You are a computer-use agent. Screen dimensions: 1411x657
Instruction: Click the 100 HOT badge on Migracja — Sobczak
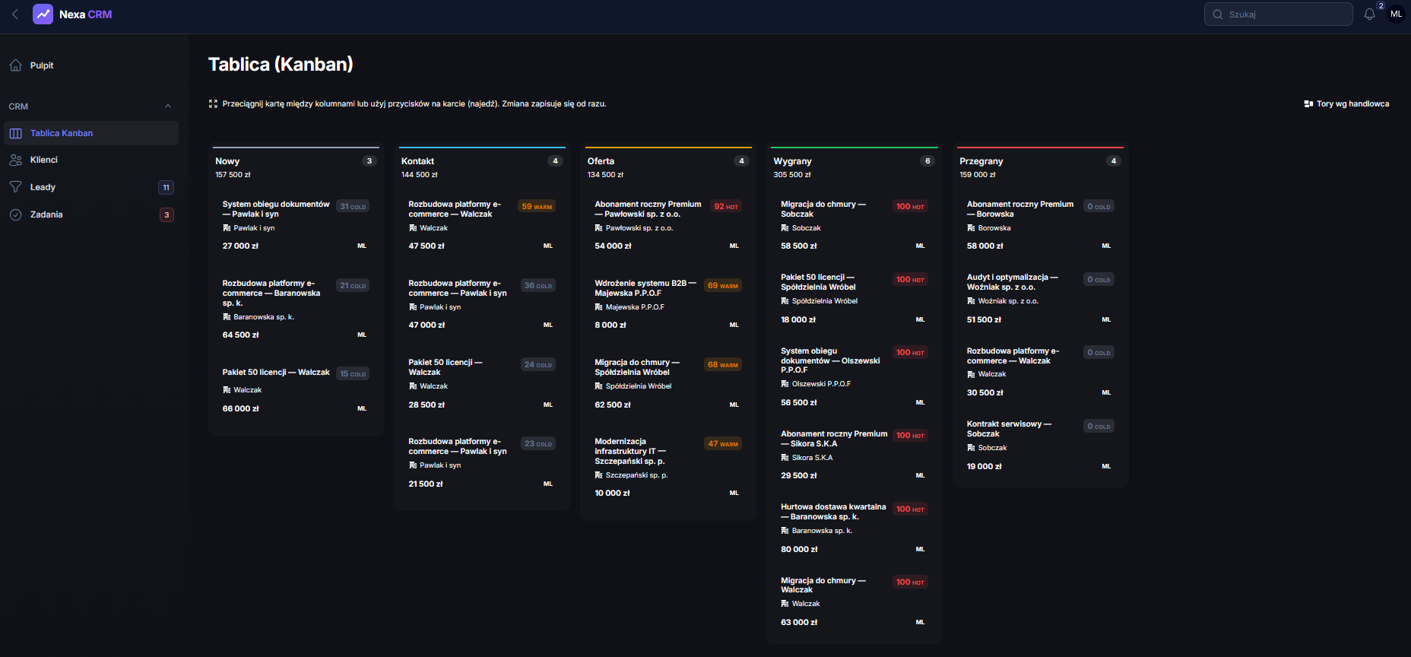910,207
